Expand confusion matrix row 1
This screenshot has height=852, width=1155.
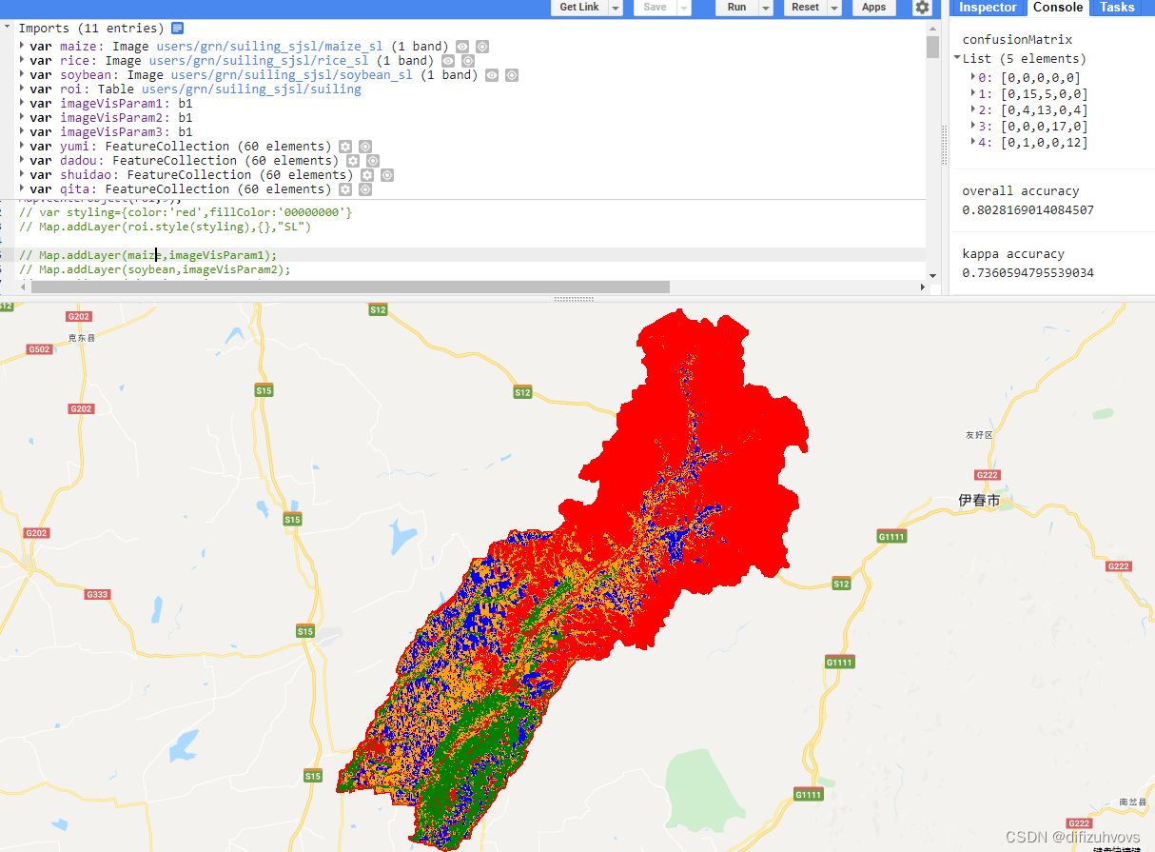(x=973, y=92)
